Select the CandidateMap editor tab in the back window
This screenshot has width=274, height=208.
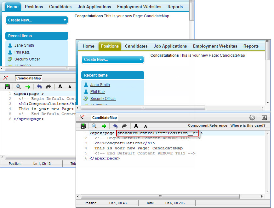(x=28, y=78)
